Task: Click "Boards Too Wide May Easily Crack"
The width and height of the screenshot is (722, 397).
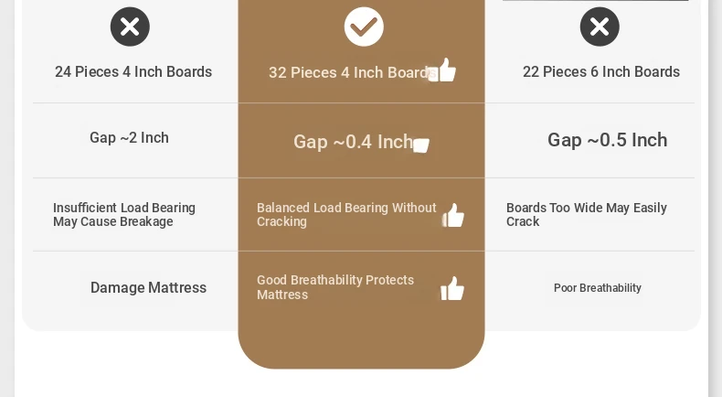Action: click(x=587, y=215)
